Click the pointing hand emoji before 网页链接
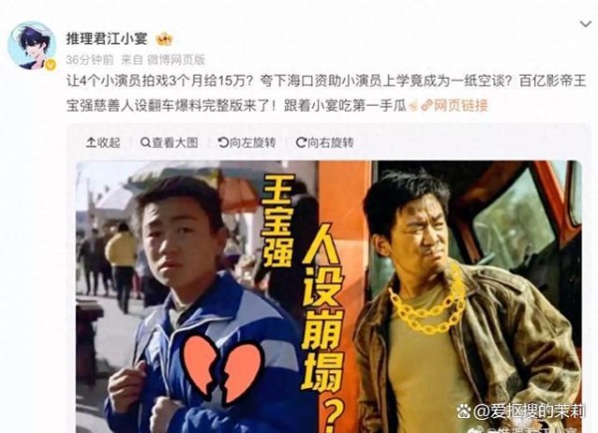598x433 pixels. 414,106
